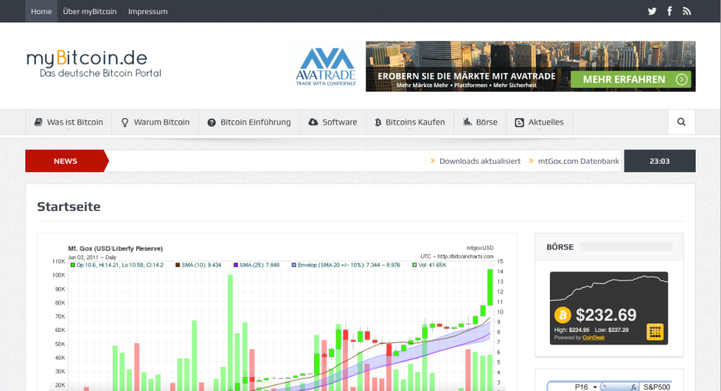
Task: Open Bitcoin Einführung menu
Action: (x=249, y=122)
